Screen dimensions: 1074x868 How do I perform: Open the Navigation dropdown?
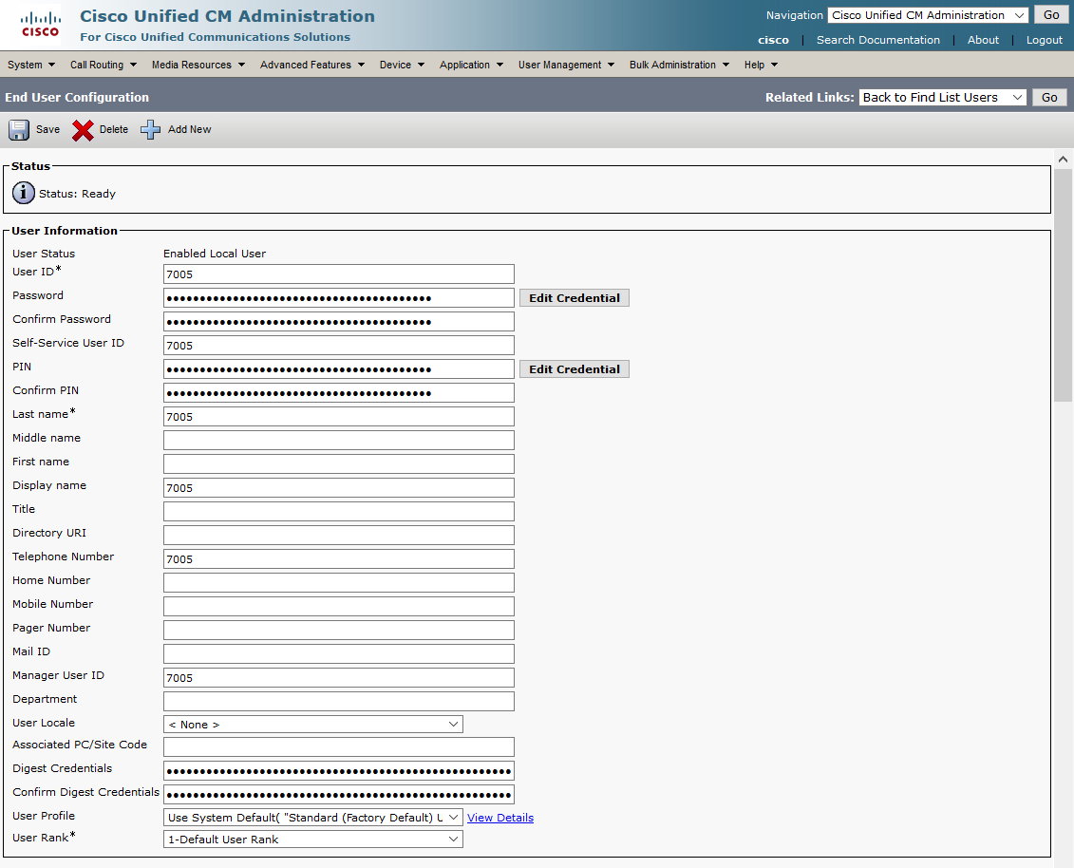tap(927, 15)
